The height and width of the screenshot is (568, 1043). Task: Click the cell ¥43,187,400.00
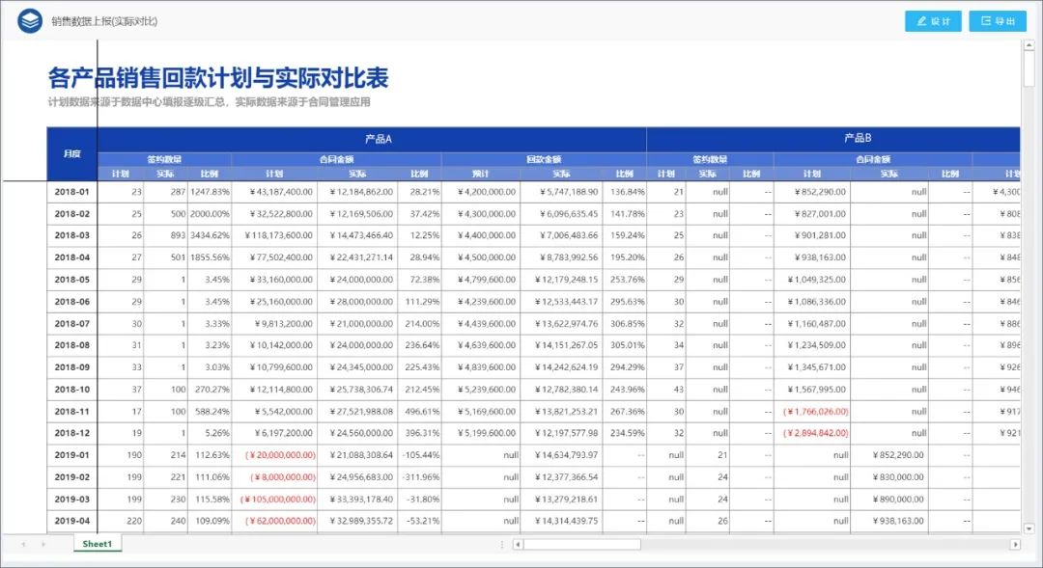(274, 191)
